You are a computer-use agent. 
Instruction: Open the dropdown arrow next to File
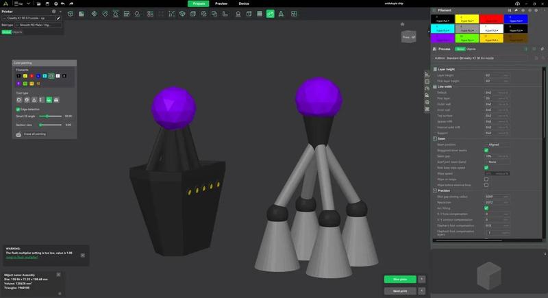pos(29,3)
